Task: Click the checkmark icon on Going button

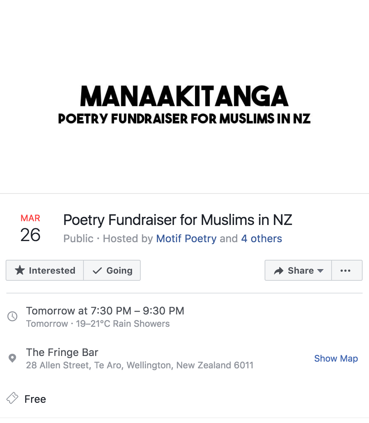Action: [x=97, y=271]
